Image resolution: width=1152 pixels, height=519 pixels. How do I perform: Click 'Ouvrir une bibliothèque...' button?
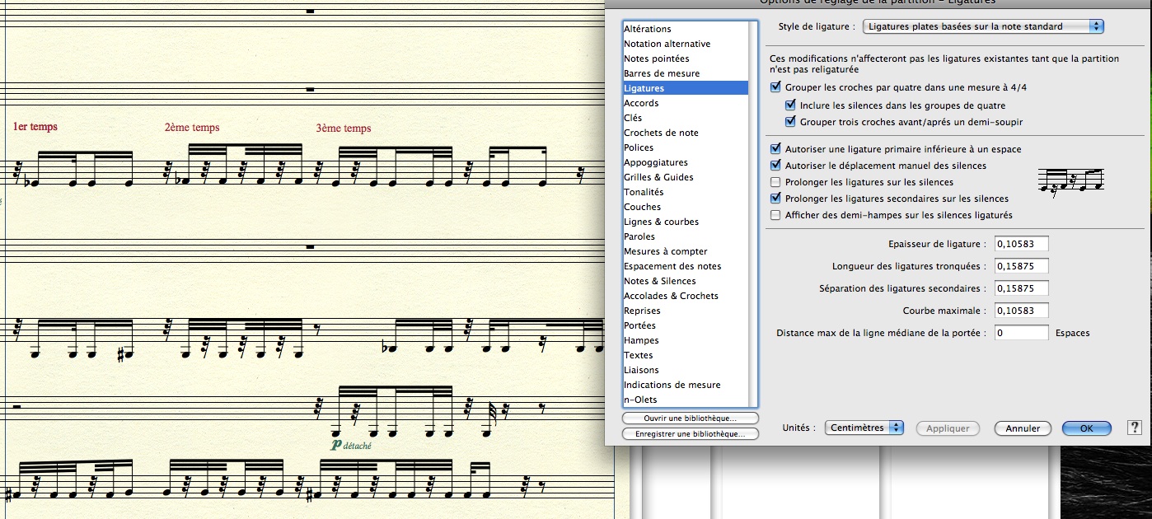click(690, 418)
